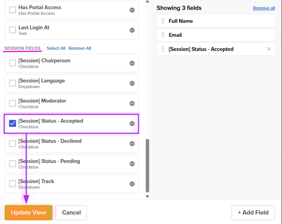Click the field list vertical scrollbar
The height and width of the screenshot is (224, 282).
click(147, 166)
